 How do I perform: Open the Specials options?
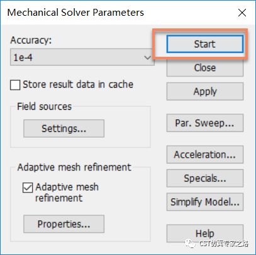(x=205, y=178)
